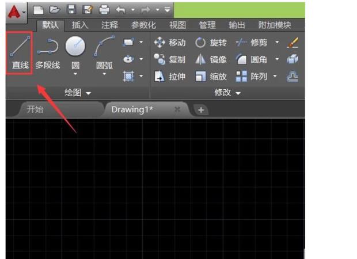Viewport: 357px width, 259px height.
Task: Expand the 修改 panel
Action: (227, 93)
